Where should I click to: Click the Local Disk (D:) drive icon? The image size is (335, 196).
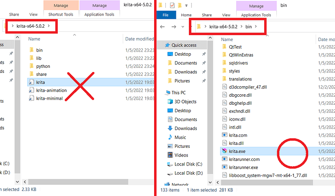(x=170, y=173)
